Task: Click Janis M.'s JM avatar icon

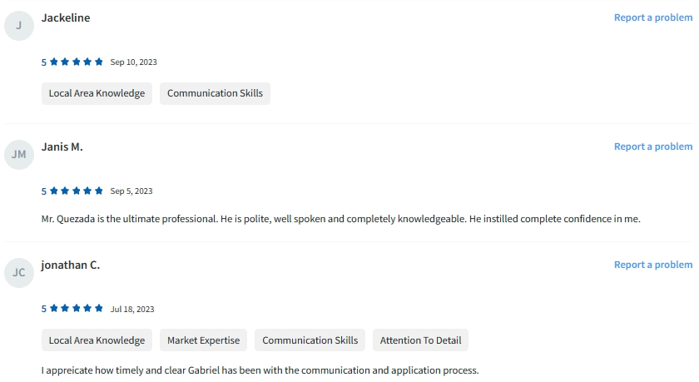Action: pos(19,154)
